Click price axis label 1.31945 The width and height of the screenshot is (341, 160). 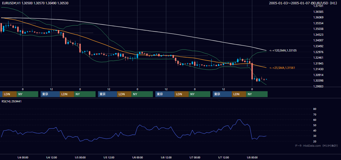(318, 63)
